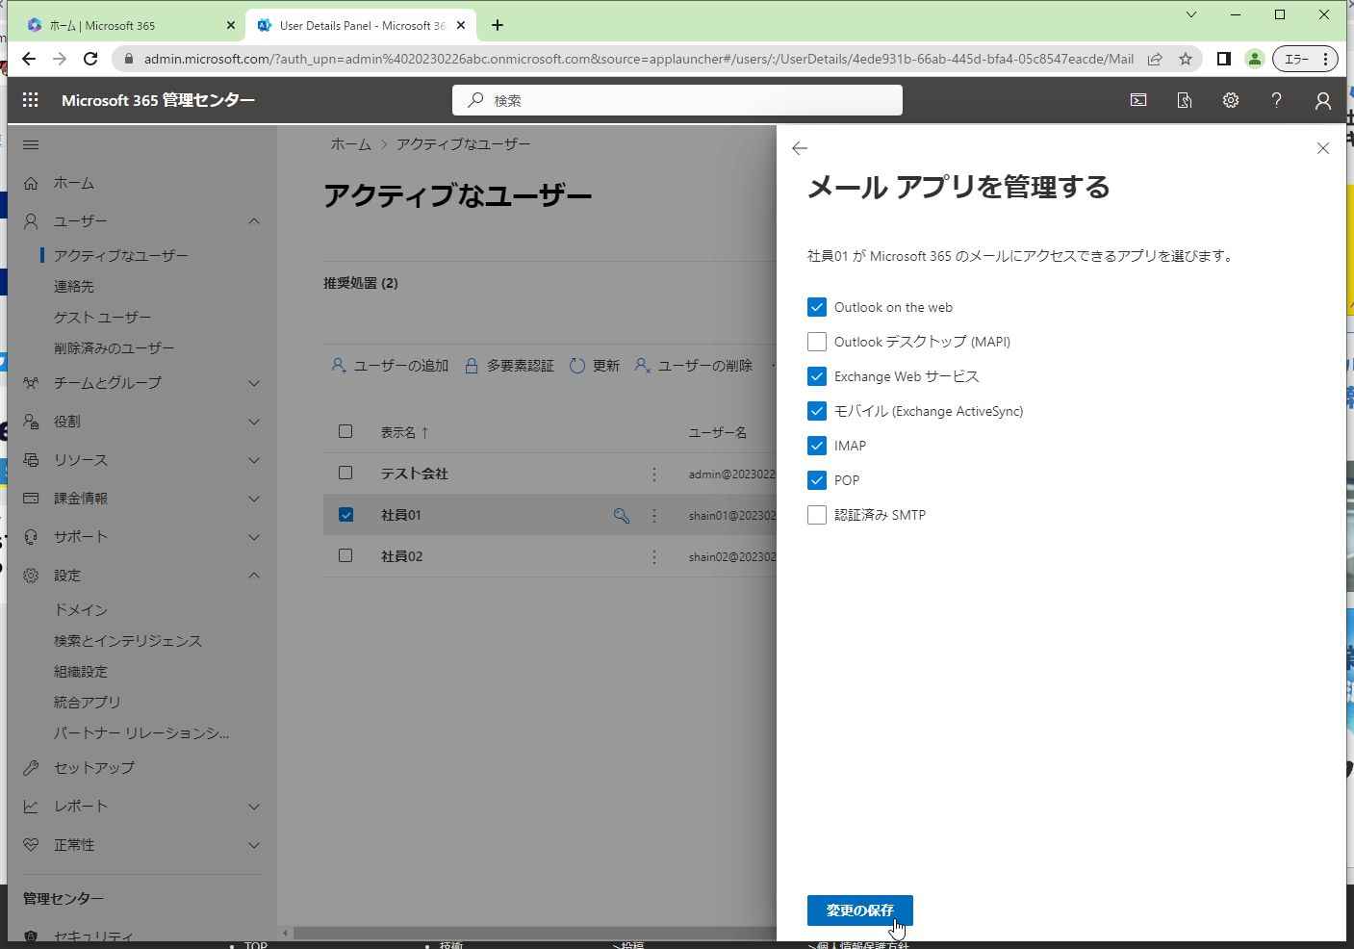Open settings gear in header
The image size is (1354, 949).
[1231, 100]
